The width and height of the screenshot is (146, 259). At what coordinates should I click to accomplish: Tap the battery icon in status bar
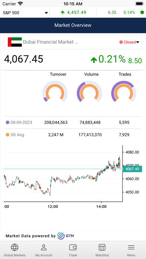coord(140,3)
